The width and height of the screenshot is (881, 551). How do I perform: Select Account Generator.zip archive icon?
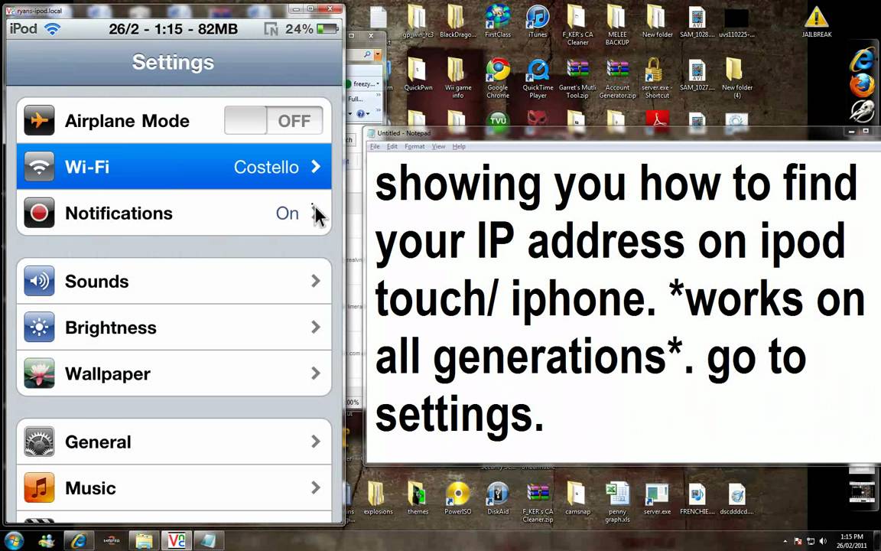pyautogui.click(x=617, y=77)
